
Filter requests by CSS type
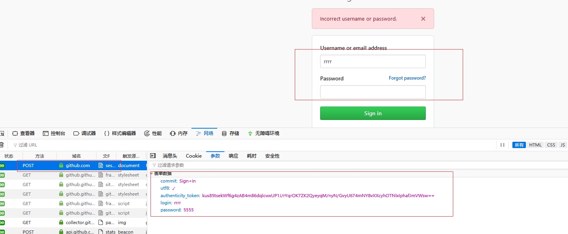pyautogui.click(x=551, y=145)
